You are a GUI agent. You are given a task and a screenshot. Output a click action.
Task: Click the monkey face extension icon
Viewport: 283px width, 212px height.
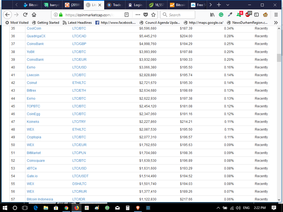[265, 15]
